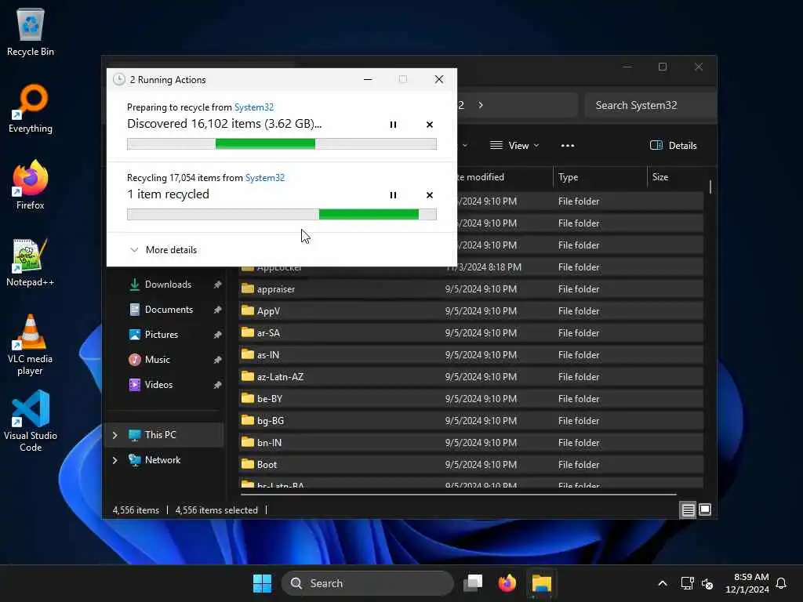Click the pin icon beside Documents
This screenshot has height=602, width=803.
click(x=218, y=310)
